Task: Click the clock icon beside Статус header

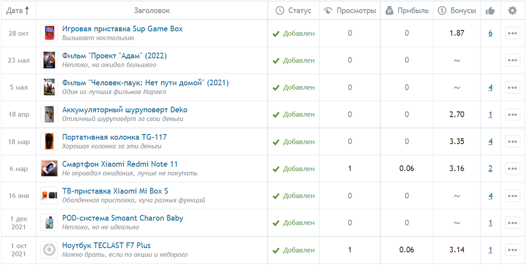Action: pyautogui.click(x=279, y=11)
